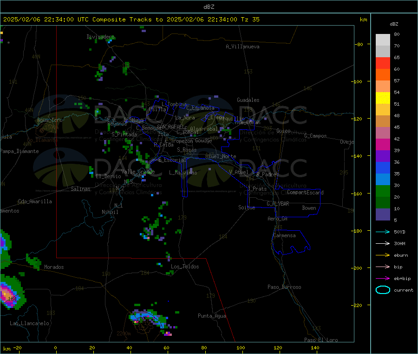Image resolution: width=418 pixels, height=354 pixels.
Task: Click the 'Atuel_Norte' map label
Action: click(x=221, y=156)
